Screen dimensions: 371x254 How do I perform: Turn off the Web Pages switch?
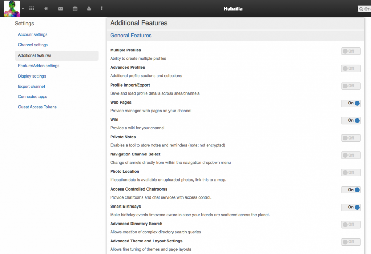tap(351, 103)
